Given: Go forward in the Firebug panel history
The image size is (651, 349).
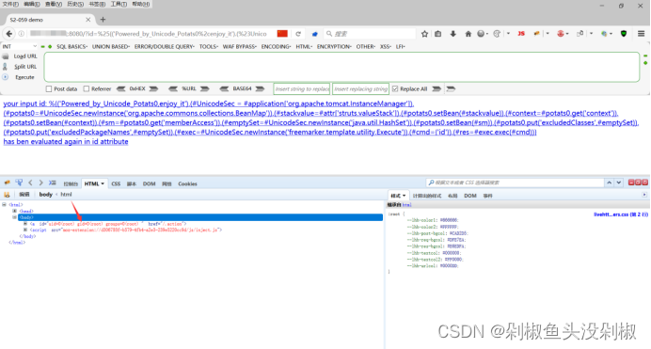Looking at the screenshot, I should [x=40, y=182].
